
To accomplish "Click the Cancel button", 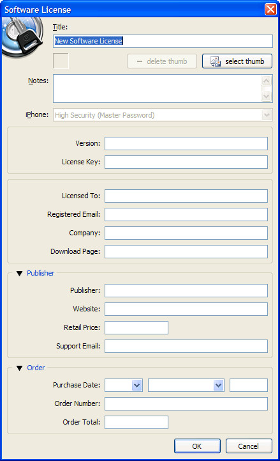I will coord(249,446).
